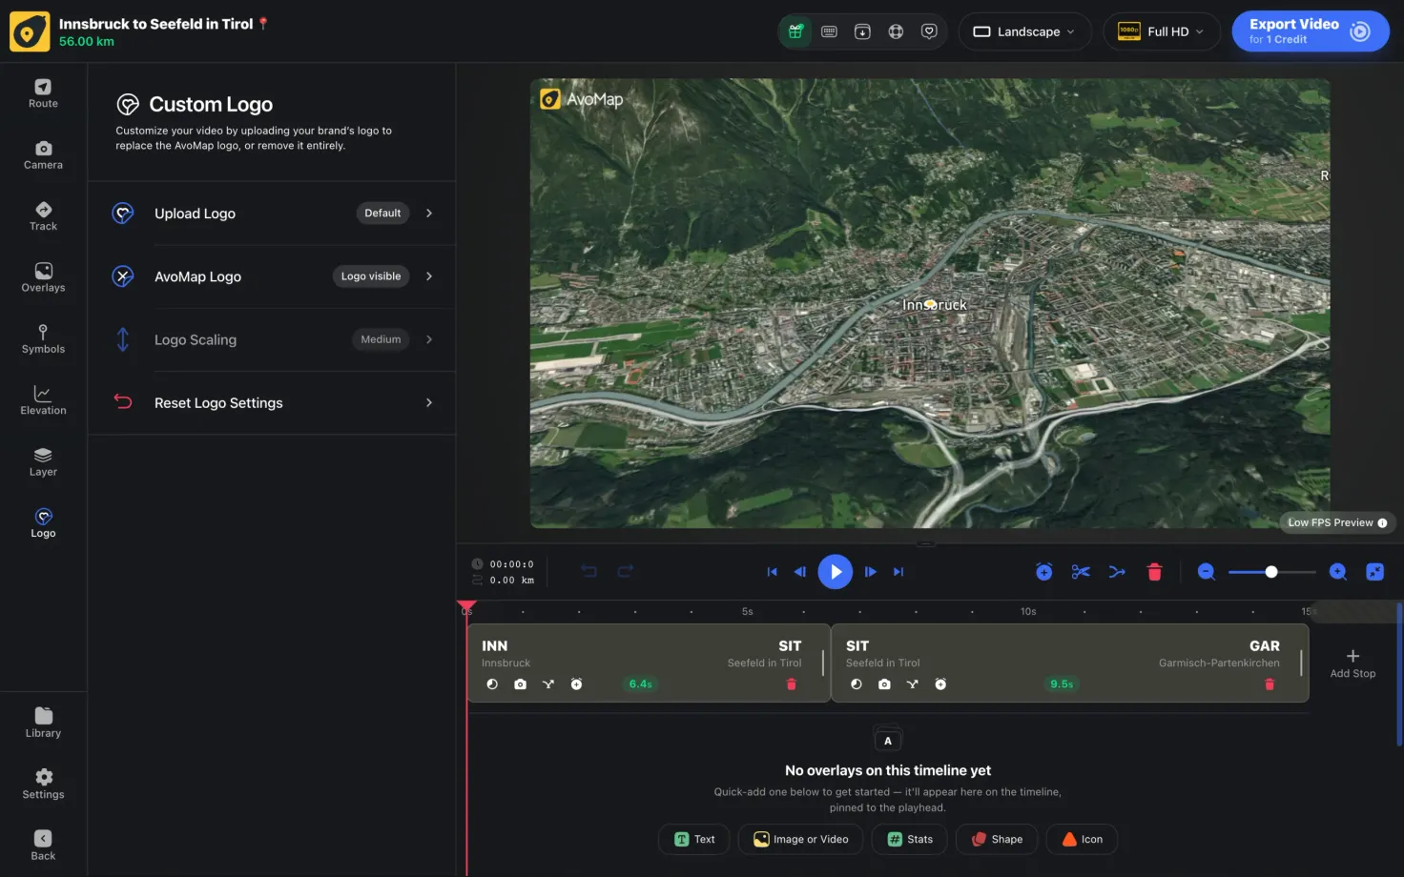
Task: Click the timeline zoom slider handle
Action: 1271,572
